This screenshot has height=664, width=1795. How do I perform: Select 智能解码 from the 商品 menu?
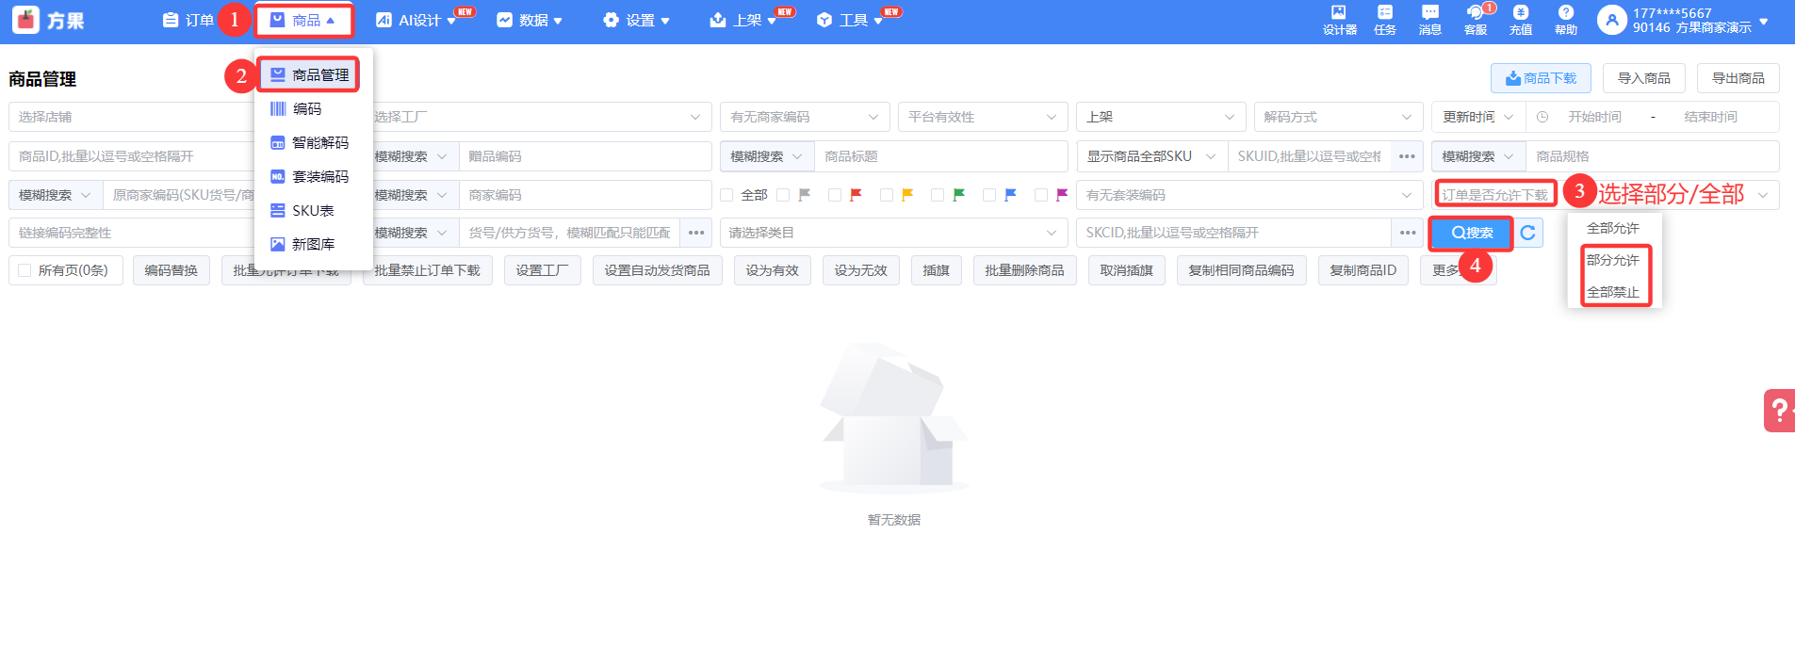click(319, 142)
